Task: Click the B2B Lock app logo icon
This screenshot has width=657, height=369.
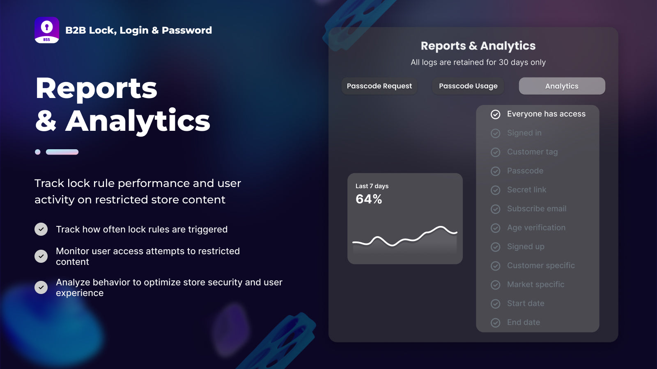Action: click(x=47, y=30)
